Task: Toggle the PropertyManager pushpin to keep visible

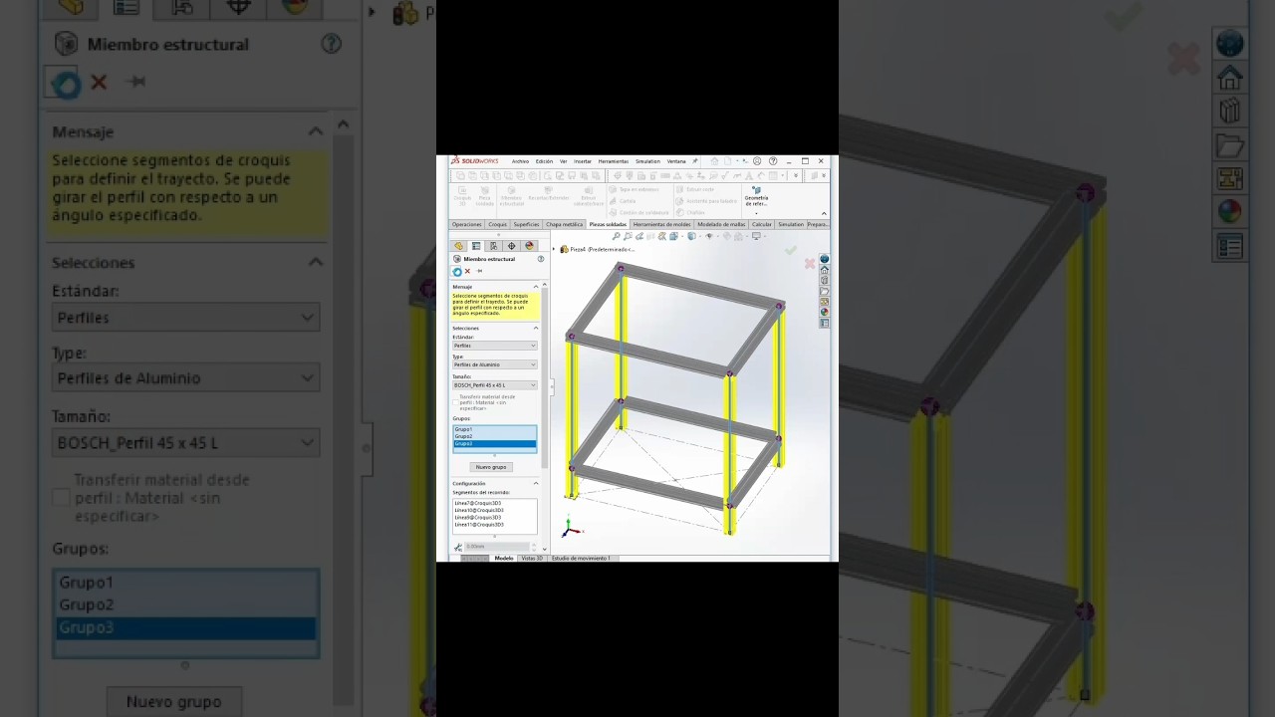Action: pyautogui.click(x=479, y=271)
